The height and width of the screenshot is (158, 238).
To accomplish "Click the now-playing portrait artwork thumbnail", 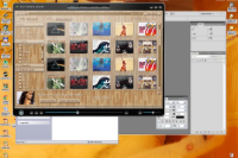I will tap(25, 98).
